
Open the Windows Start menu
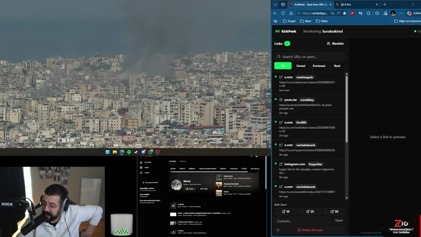108,152
